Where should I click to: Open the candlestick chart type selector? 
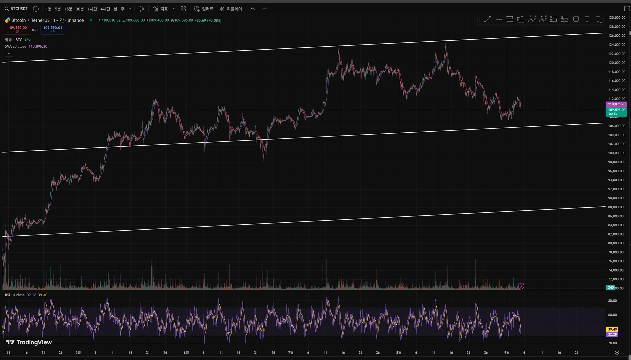[142, 9]
